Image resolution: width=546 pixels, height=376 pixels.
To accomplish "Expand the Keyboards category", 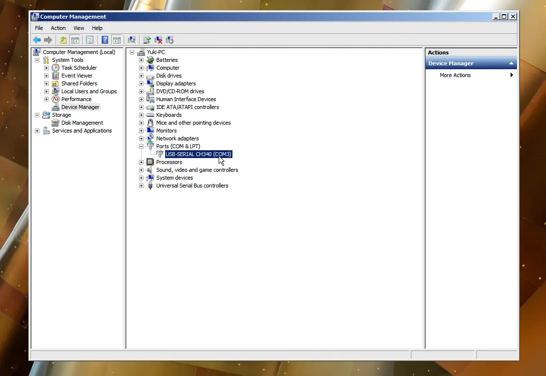I will 141,115.
